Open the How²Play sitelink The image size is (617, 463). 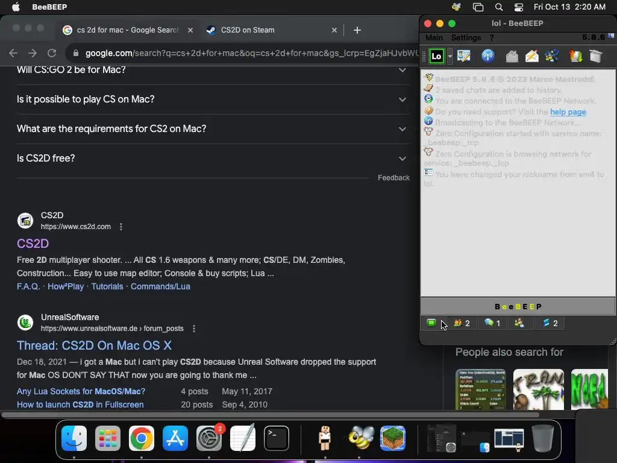(66, 286)
